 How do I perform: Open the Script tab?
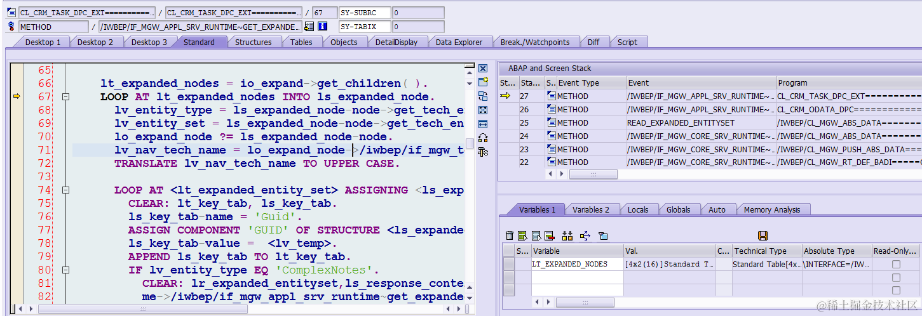pyautogui.click(x=627, y=42)
